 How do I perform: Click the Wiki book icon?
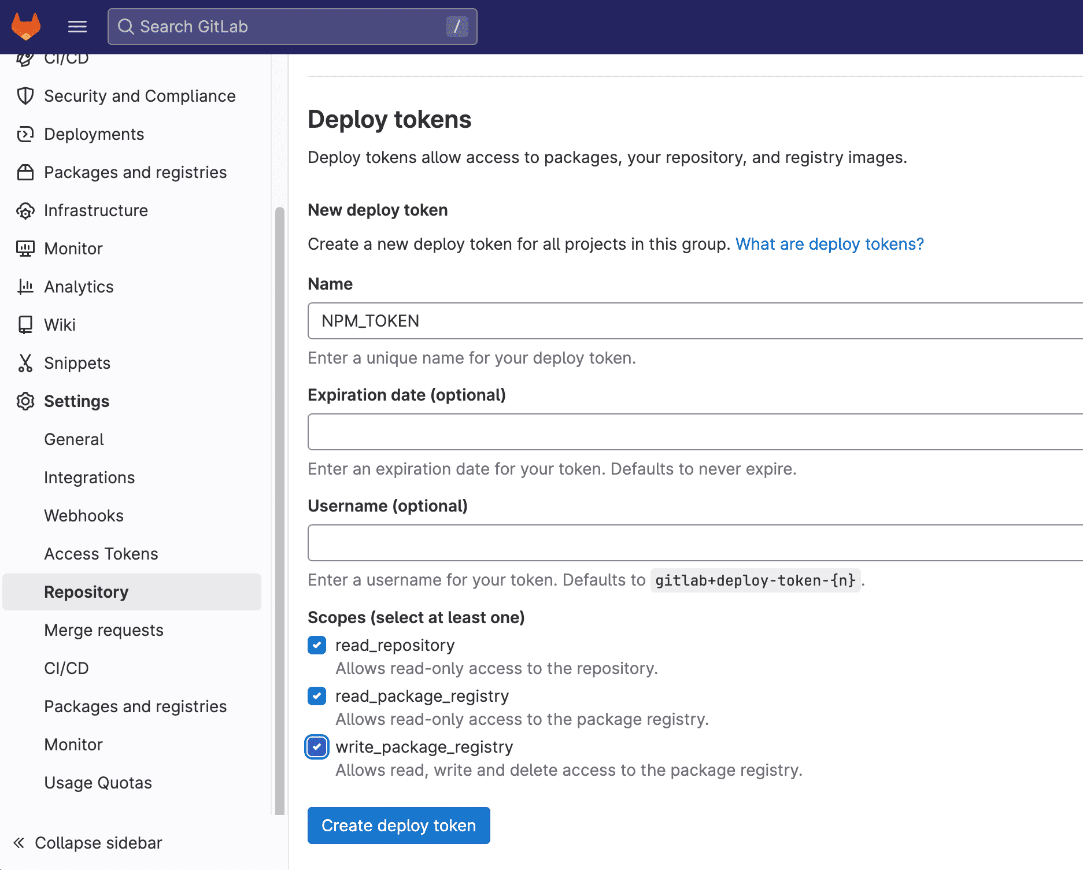tap(25, 325)
